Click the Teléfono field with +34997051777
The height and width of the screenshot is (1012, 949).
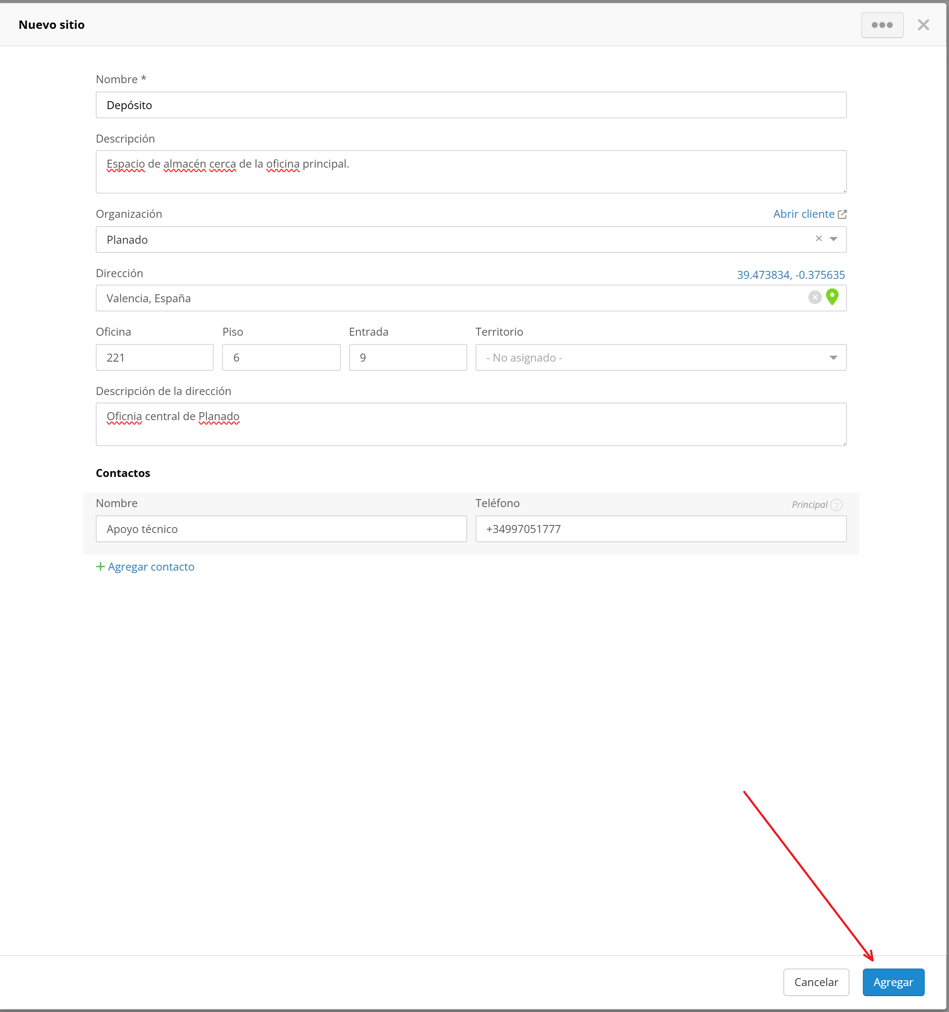pyautogui.click(x=660, y=529)
